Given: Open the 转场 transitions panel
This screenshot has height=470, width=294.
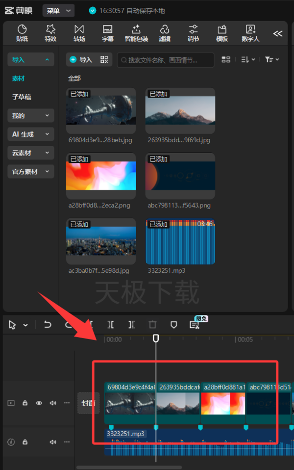Looking at the screenshot, I should coord(79,33).
